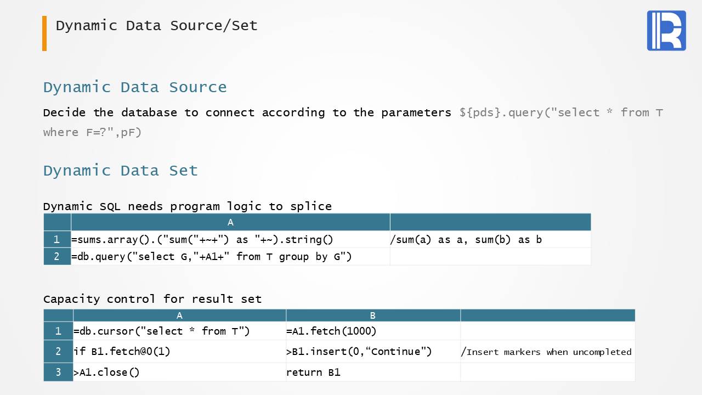
Task: Click the =sums.array() formula cell
Action: 202,239
